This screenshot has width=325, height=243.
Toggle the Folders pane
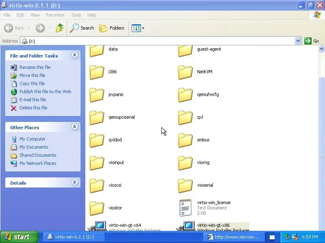[x=111, y=28]
